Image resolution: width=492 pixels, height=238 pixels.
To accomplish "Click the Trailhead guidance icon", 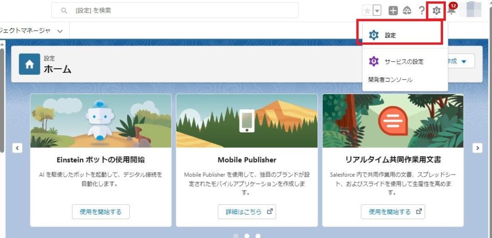I will 407,11.
